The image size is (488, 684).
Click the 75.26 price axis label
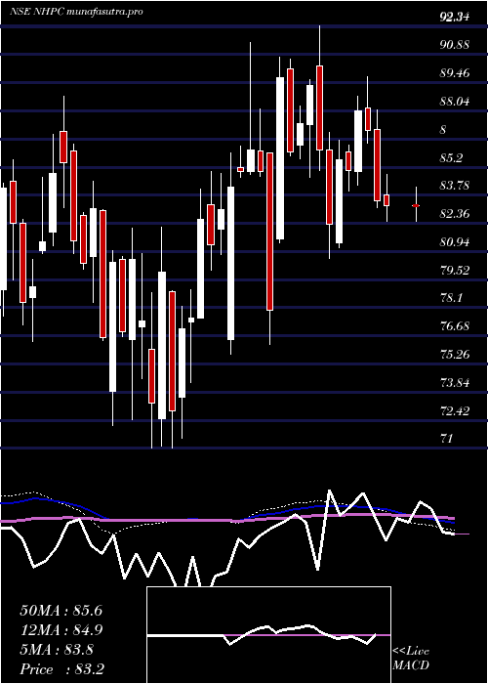[455, 355]
